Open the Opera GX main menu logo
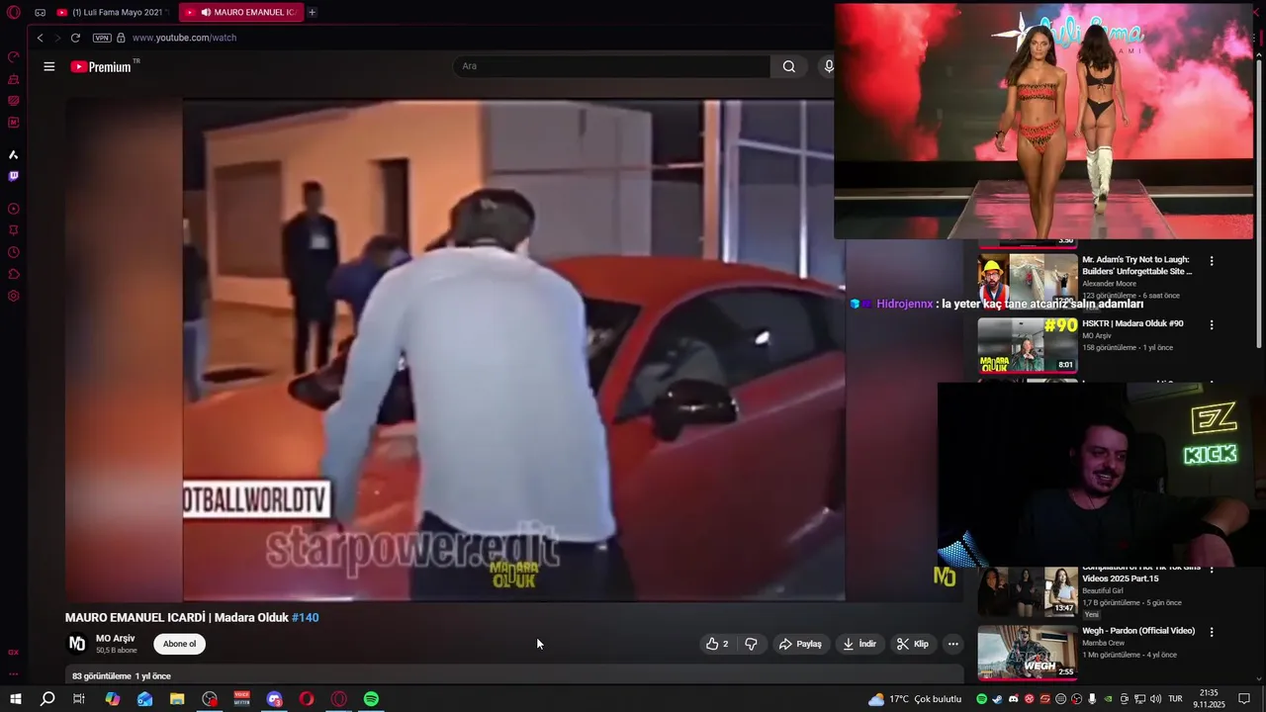1266x712 pixels. coord(13,12)
